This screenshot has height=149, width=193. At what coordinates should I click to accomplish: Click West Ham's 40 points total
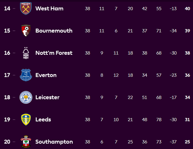[x=187, y=8]
